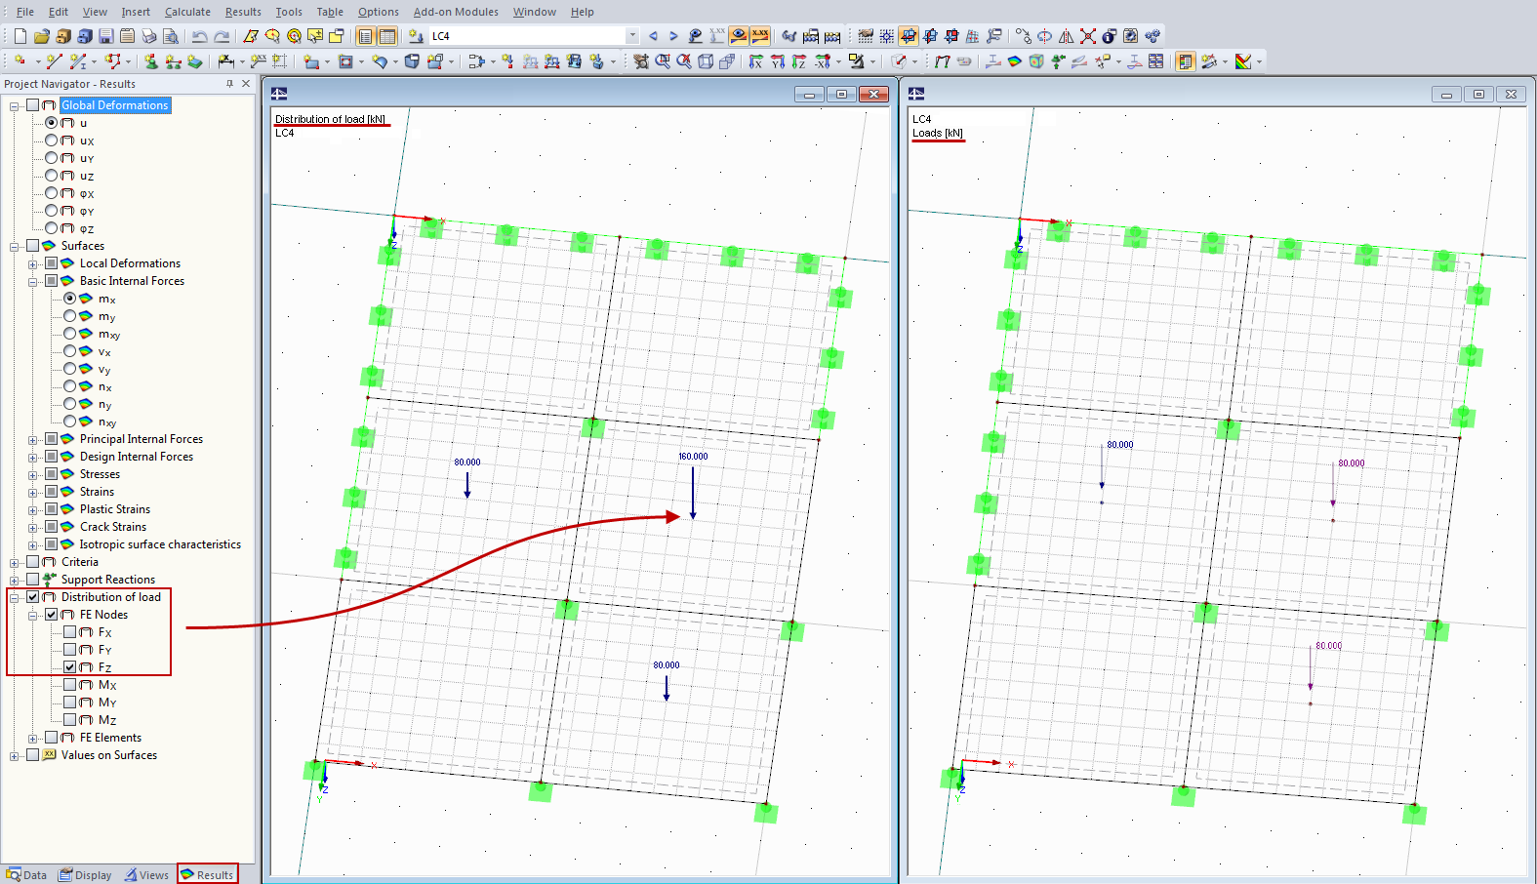Click the Open folder toolbar icon

click(x=41, y=36)
